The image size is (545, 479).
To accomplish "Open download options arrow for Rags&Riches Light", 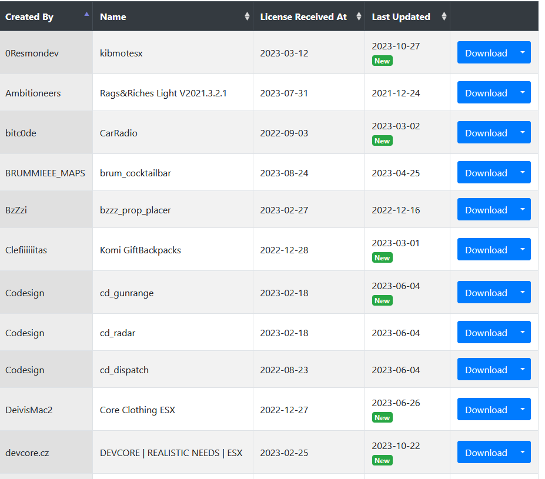I will pos(523,93).
